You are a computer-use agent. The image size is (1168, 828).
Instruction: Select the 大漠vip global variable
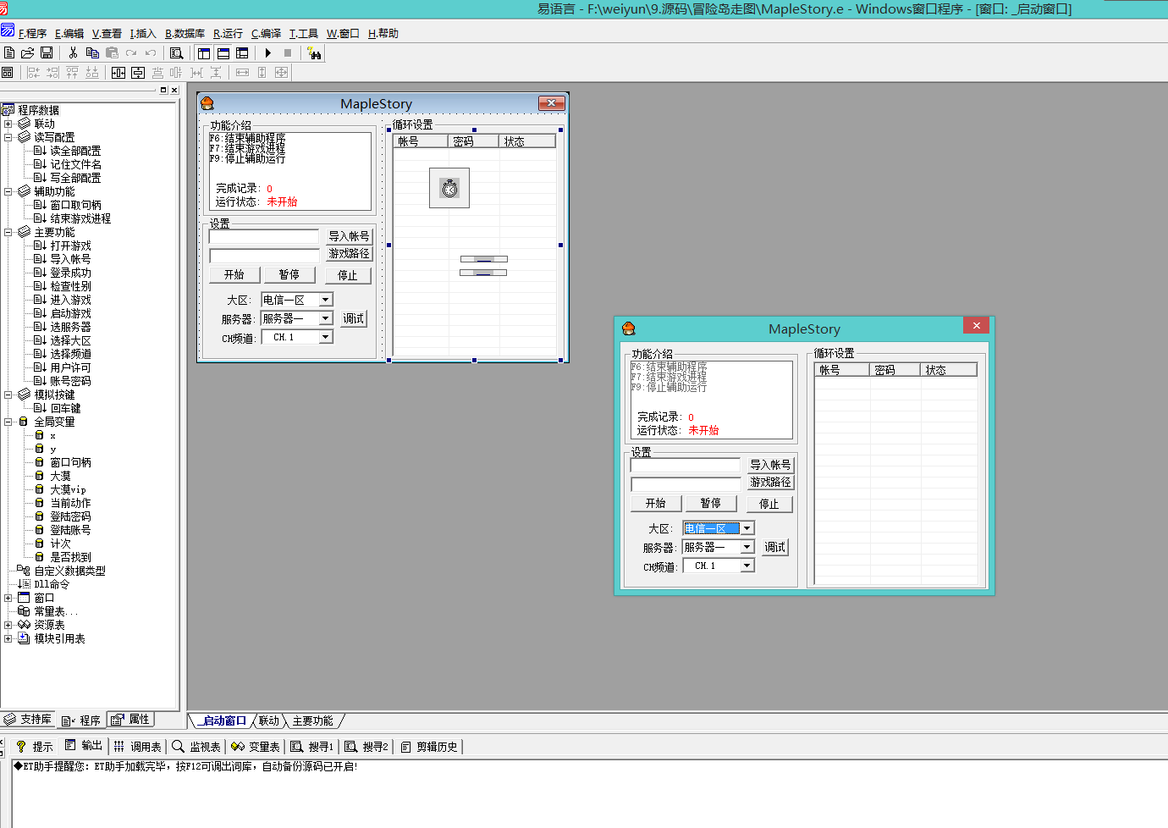(68, 489)
